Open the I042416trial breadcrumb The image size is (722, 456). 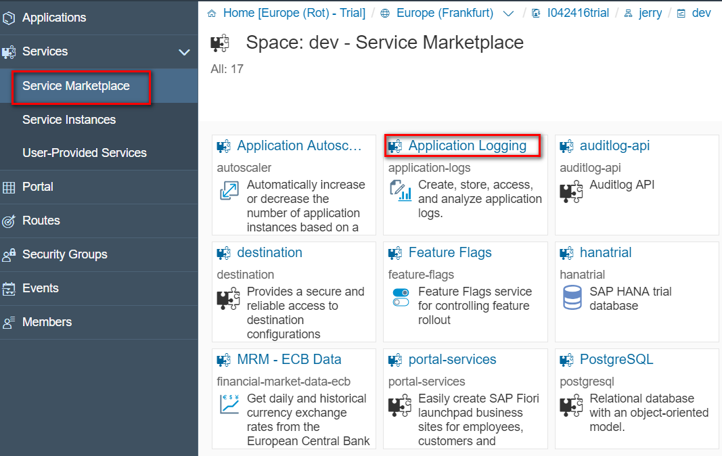(577, 13)
